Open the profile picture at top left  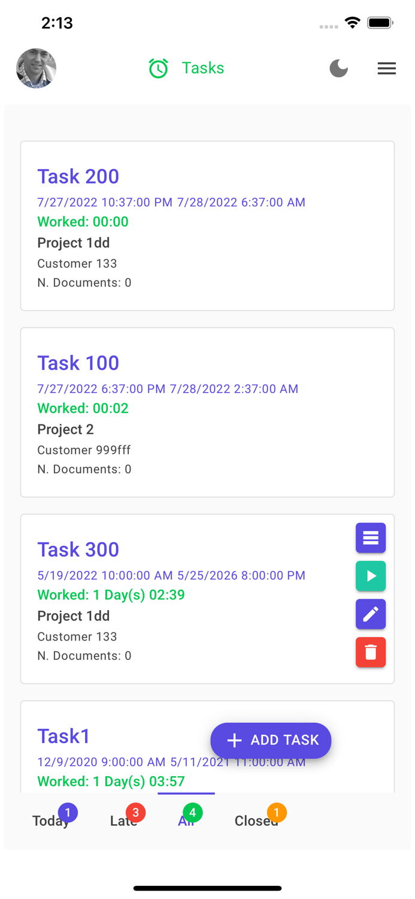(x=36, y=68)
